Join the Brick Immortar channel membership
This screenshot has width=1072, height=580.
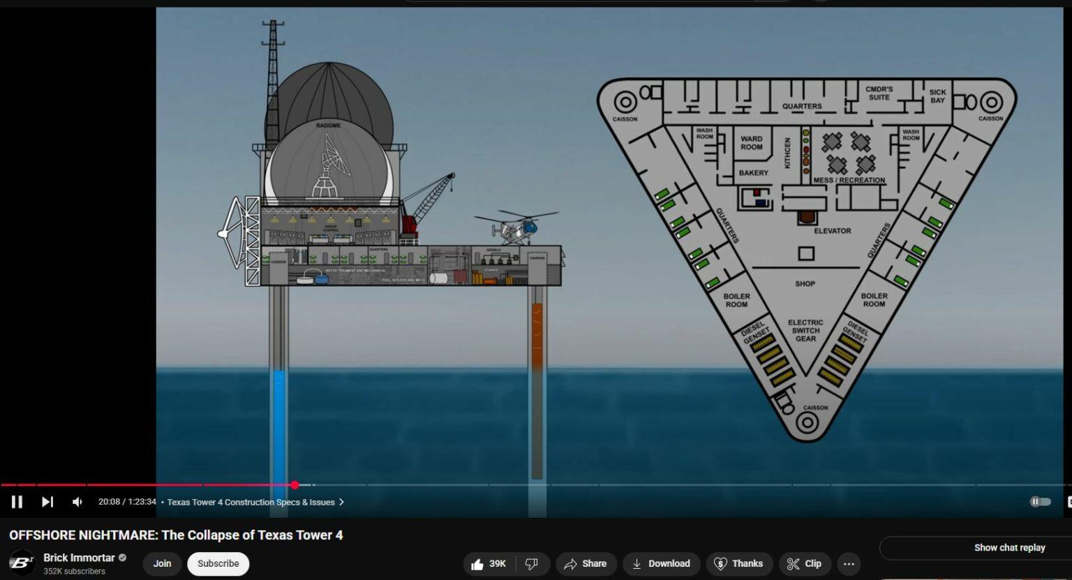click(162, 564)
